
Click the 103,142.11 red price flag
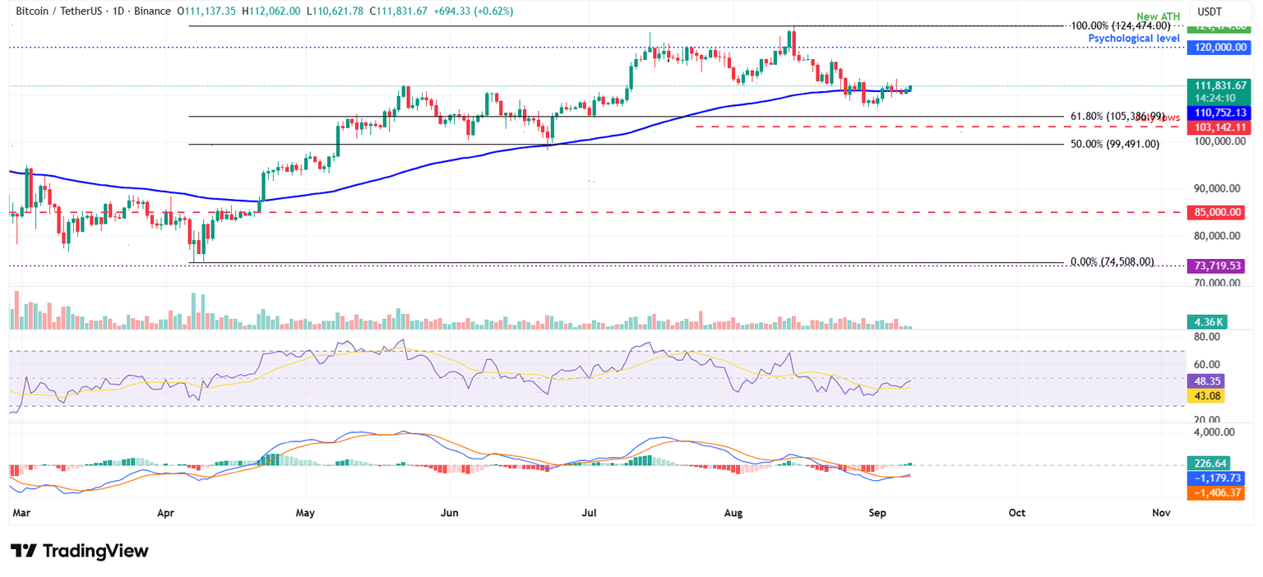(x=1219, y=127)
